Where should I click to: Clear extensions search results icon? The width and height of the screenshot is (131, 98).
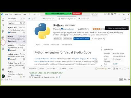[21, 23]
